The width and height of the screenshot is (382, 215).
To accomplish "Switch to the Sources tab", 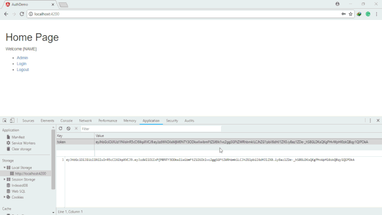I will coord(28,120).
